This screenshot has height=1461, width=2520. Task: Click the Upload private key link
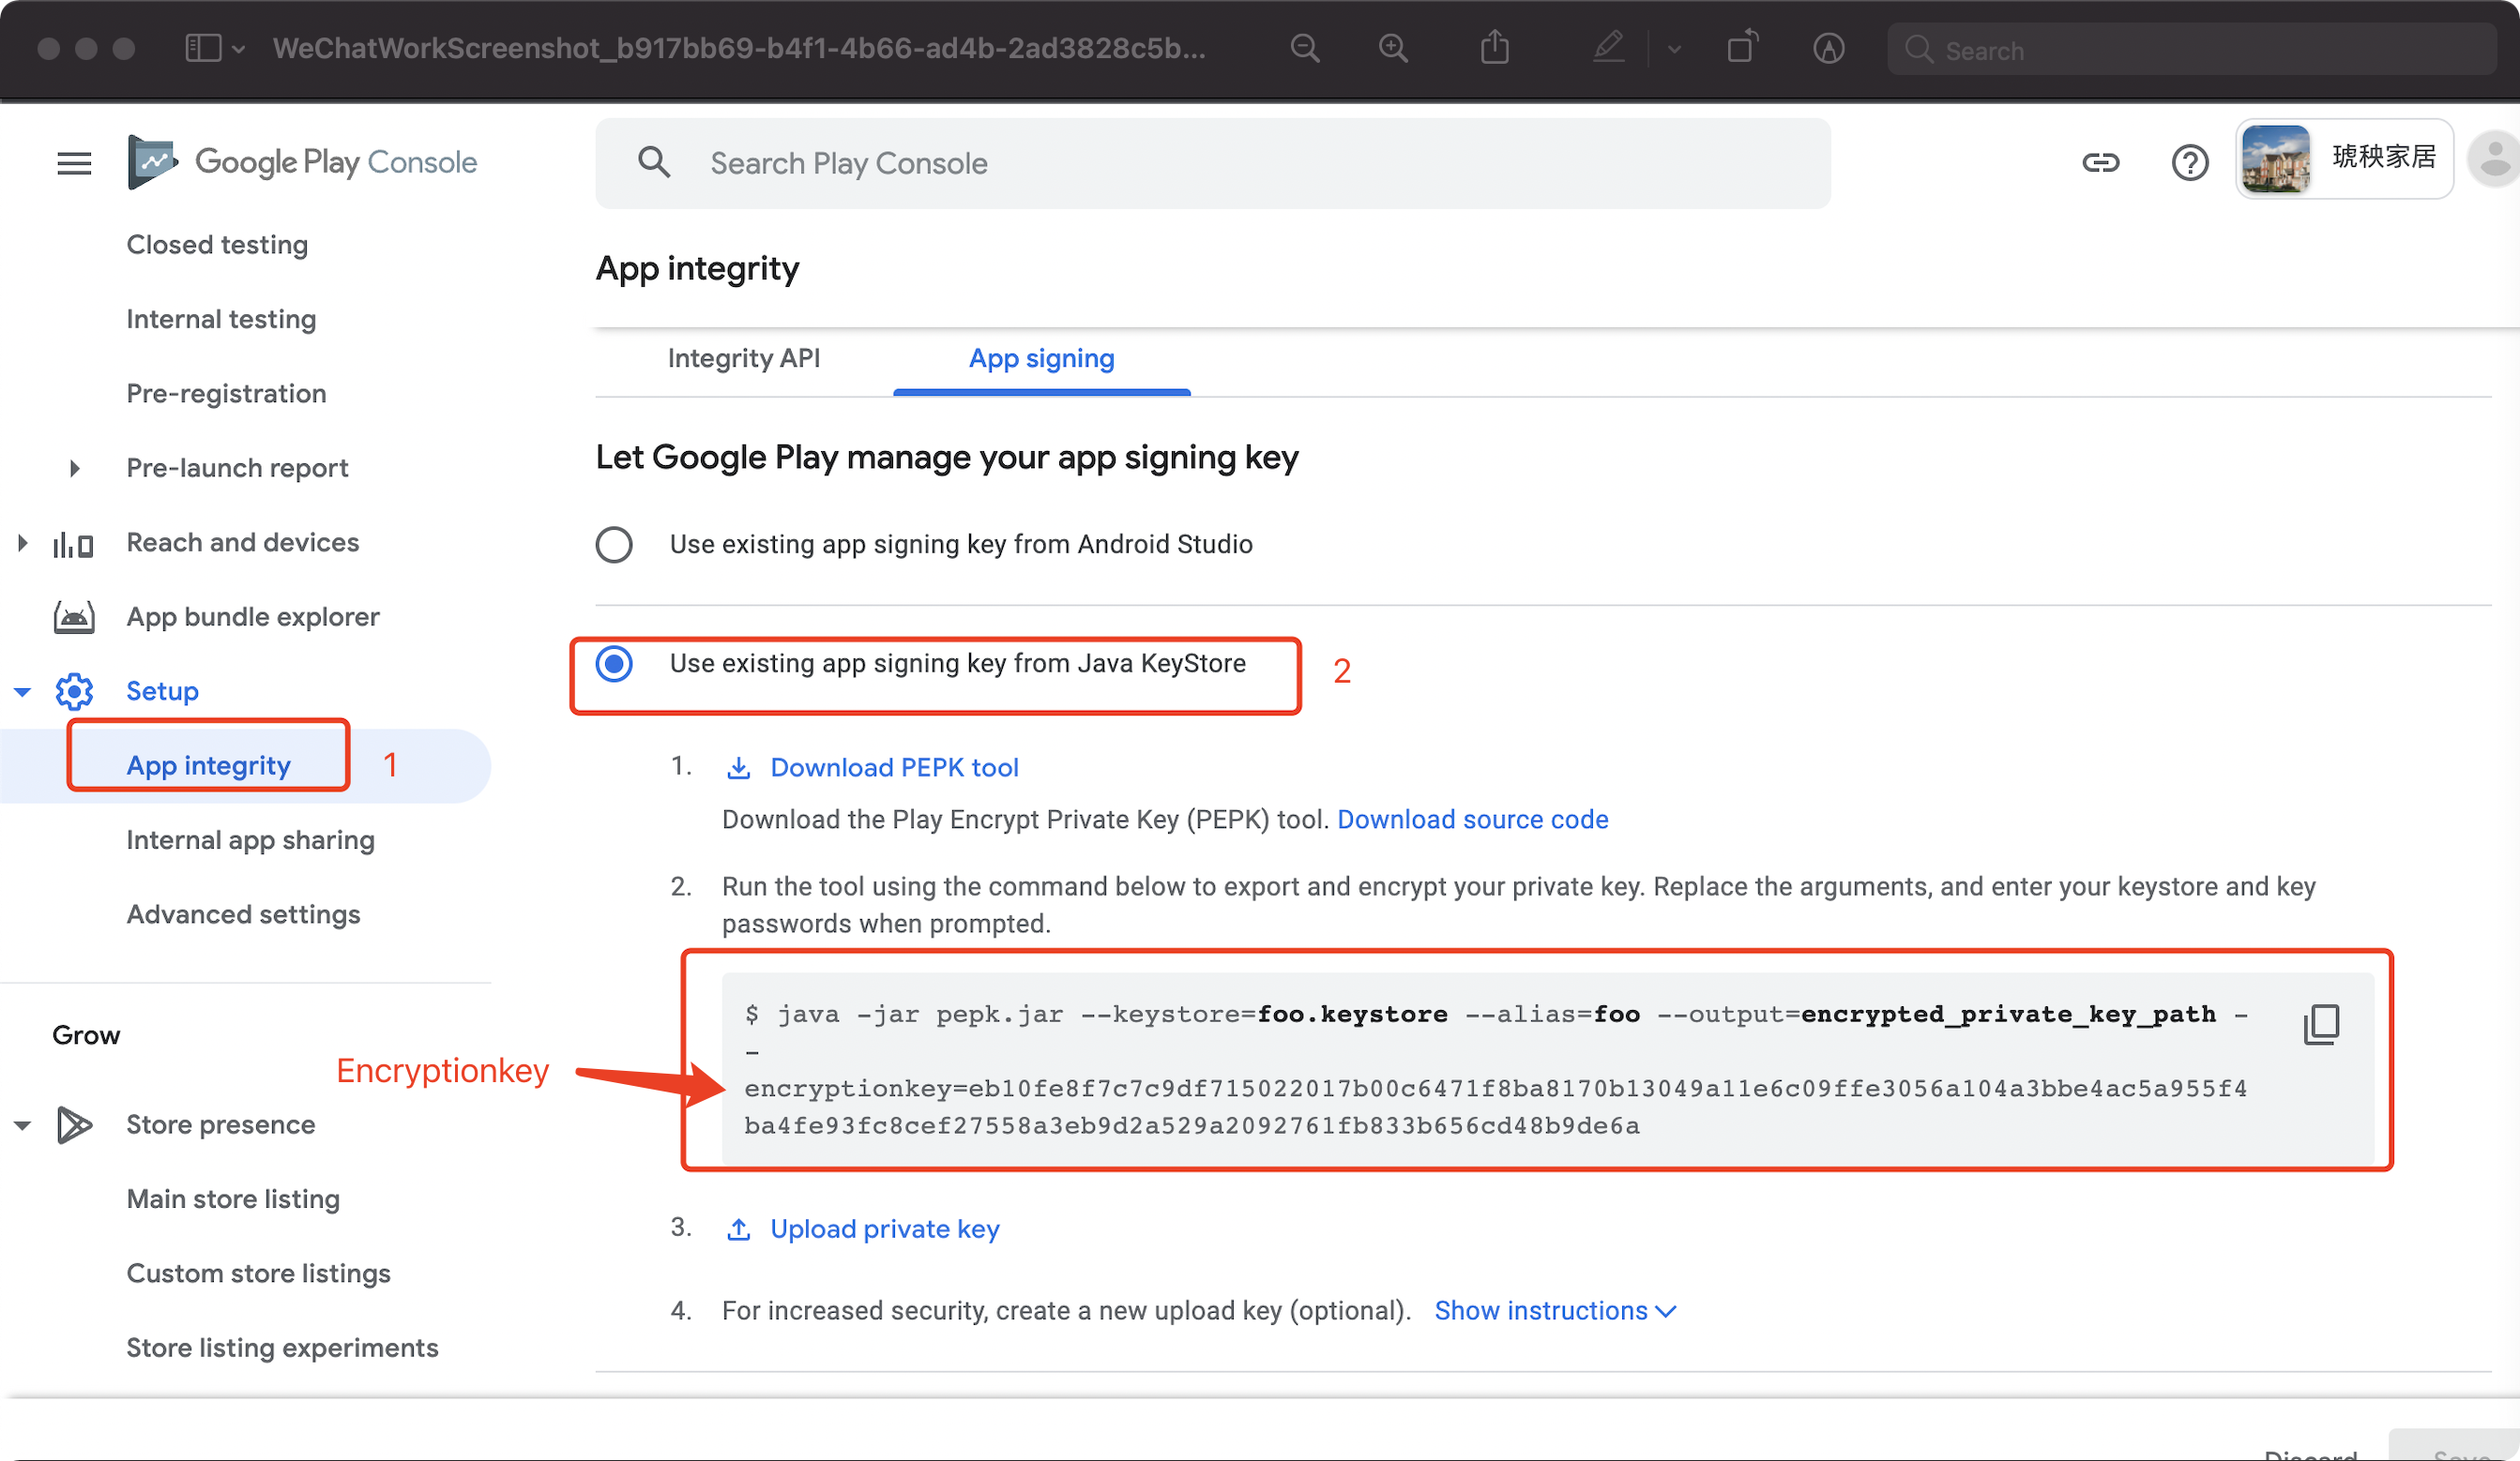(x=884, y=1229)
